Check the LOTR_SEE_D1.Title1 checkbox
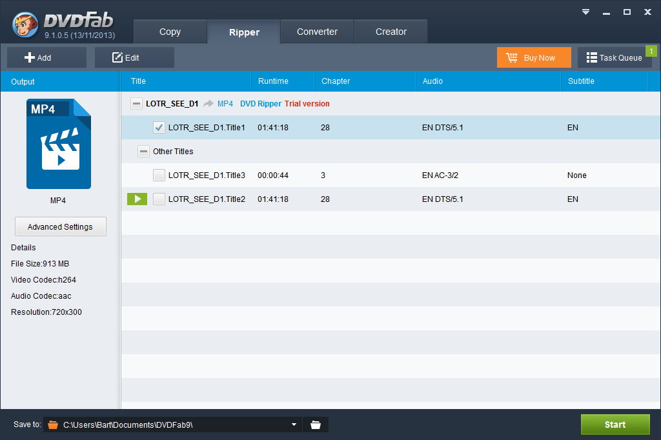This screenshot has width=661, height=440. [x=159, y=128]
